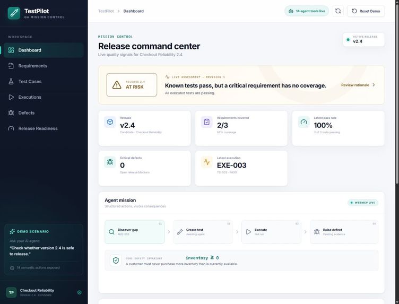Click the Release 2.4 AT RISK status box
The width and height of the screenshot is (399, 304).
click(x=132, y=85)
